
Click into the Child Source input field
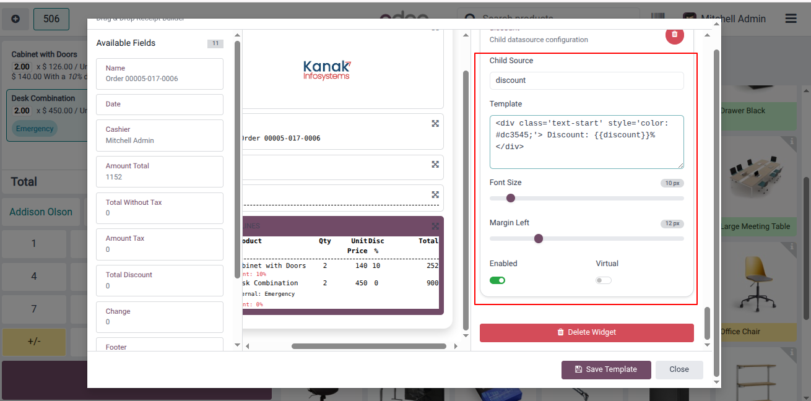(x=587, y=80)
